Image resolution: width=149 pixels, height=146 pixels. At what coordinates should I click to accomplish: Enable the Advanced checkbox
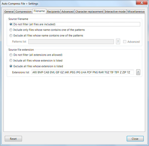tap(125, 42)
